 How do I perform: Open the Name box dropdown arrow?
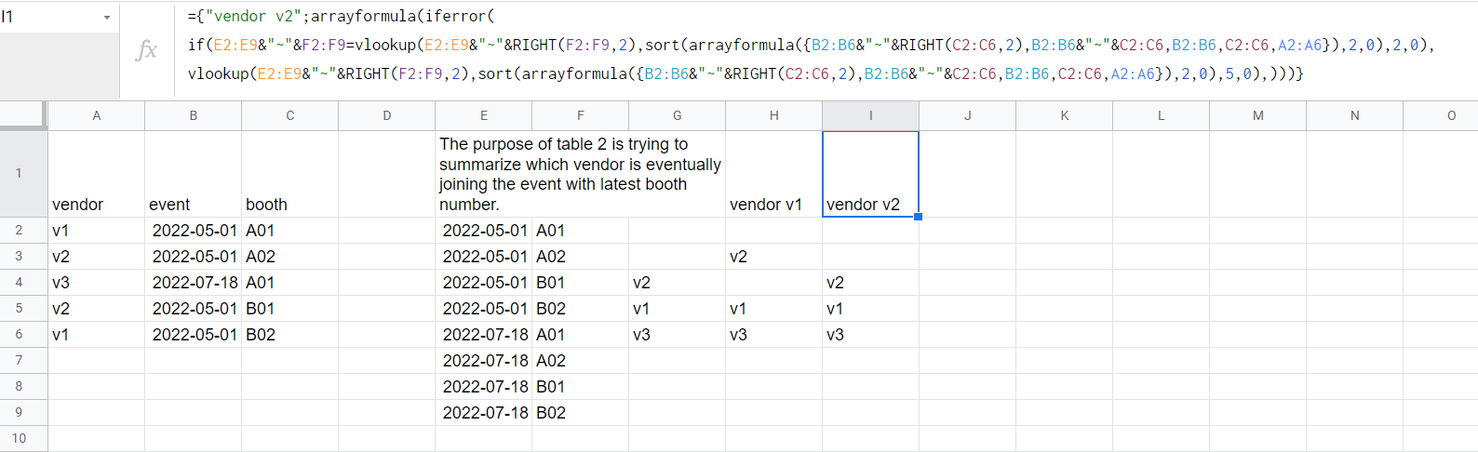pyautogui.click(x=107, y=18)
